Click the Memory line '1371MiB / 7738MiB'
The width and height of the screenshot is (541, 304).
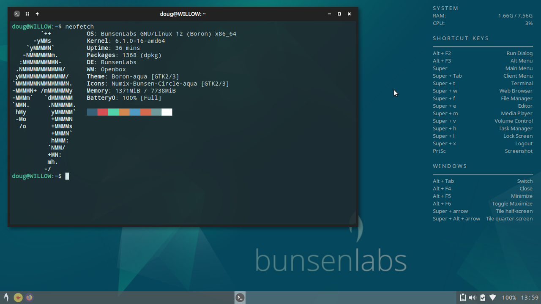131,91
